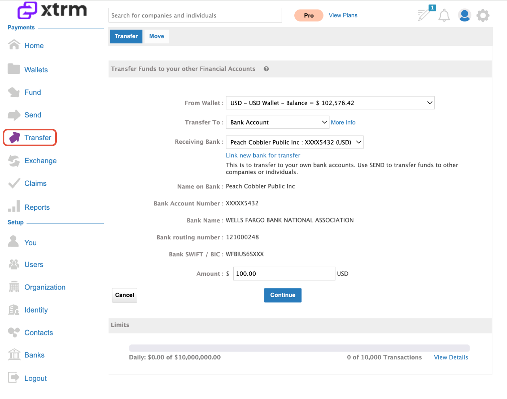Click the Organization building icon
This screenshot has height=399, width=507.
tap(14, 287)
